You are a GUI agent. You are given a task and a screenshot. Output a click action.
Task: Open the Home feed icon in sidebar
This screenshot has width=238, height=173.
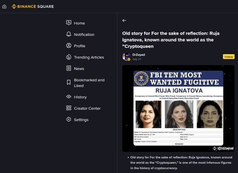(x=69, y=23)
